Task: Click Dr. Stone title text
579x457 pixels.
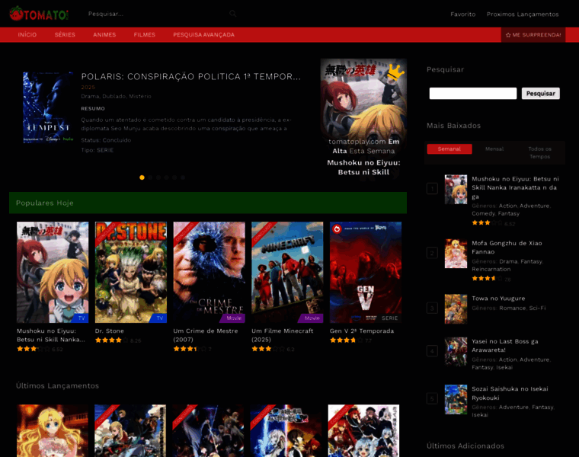Action: (x=109, y=331)
